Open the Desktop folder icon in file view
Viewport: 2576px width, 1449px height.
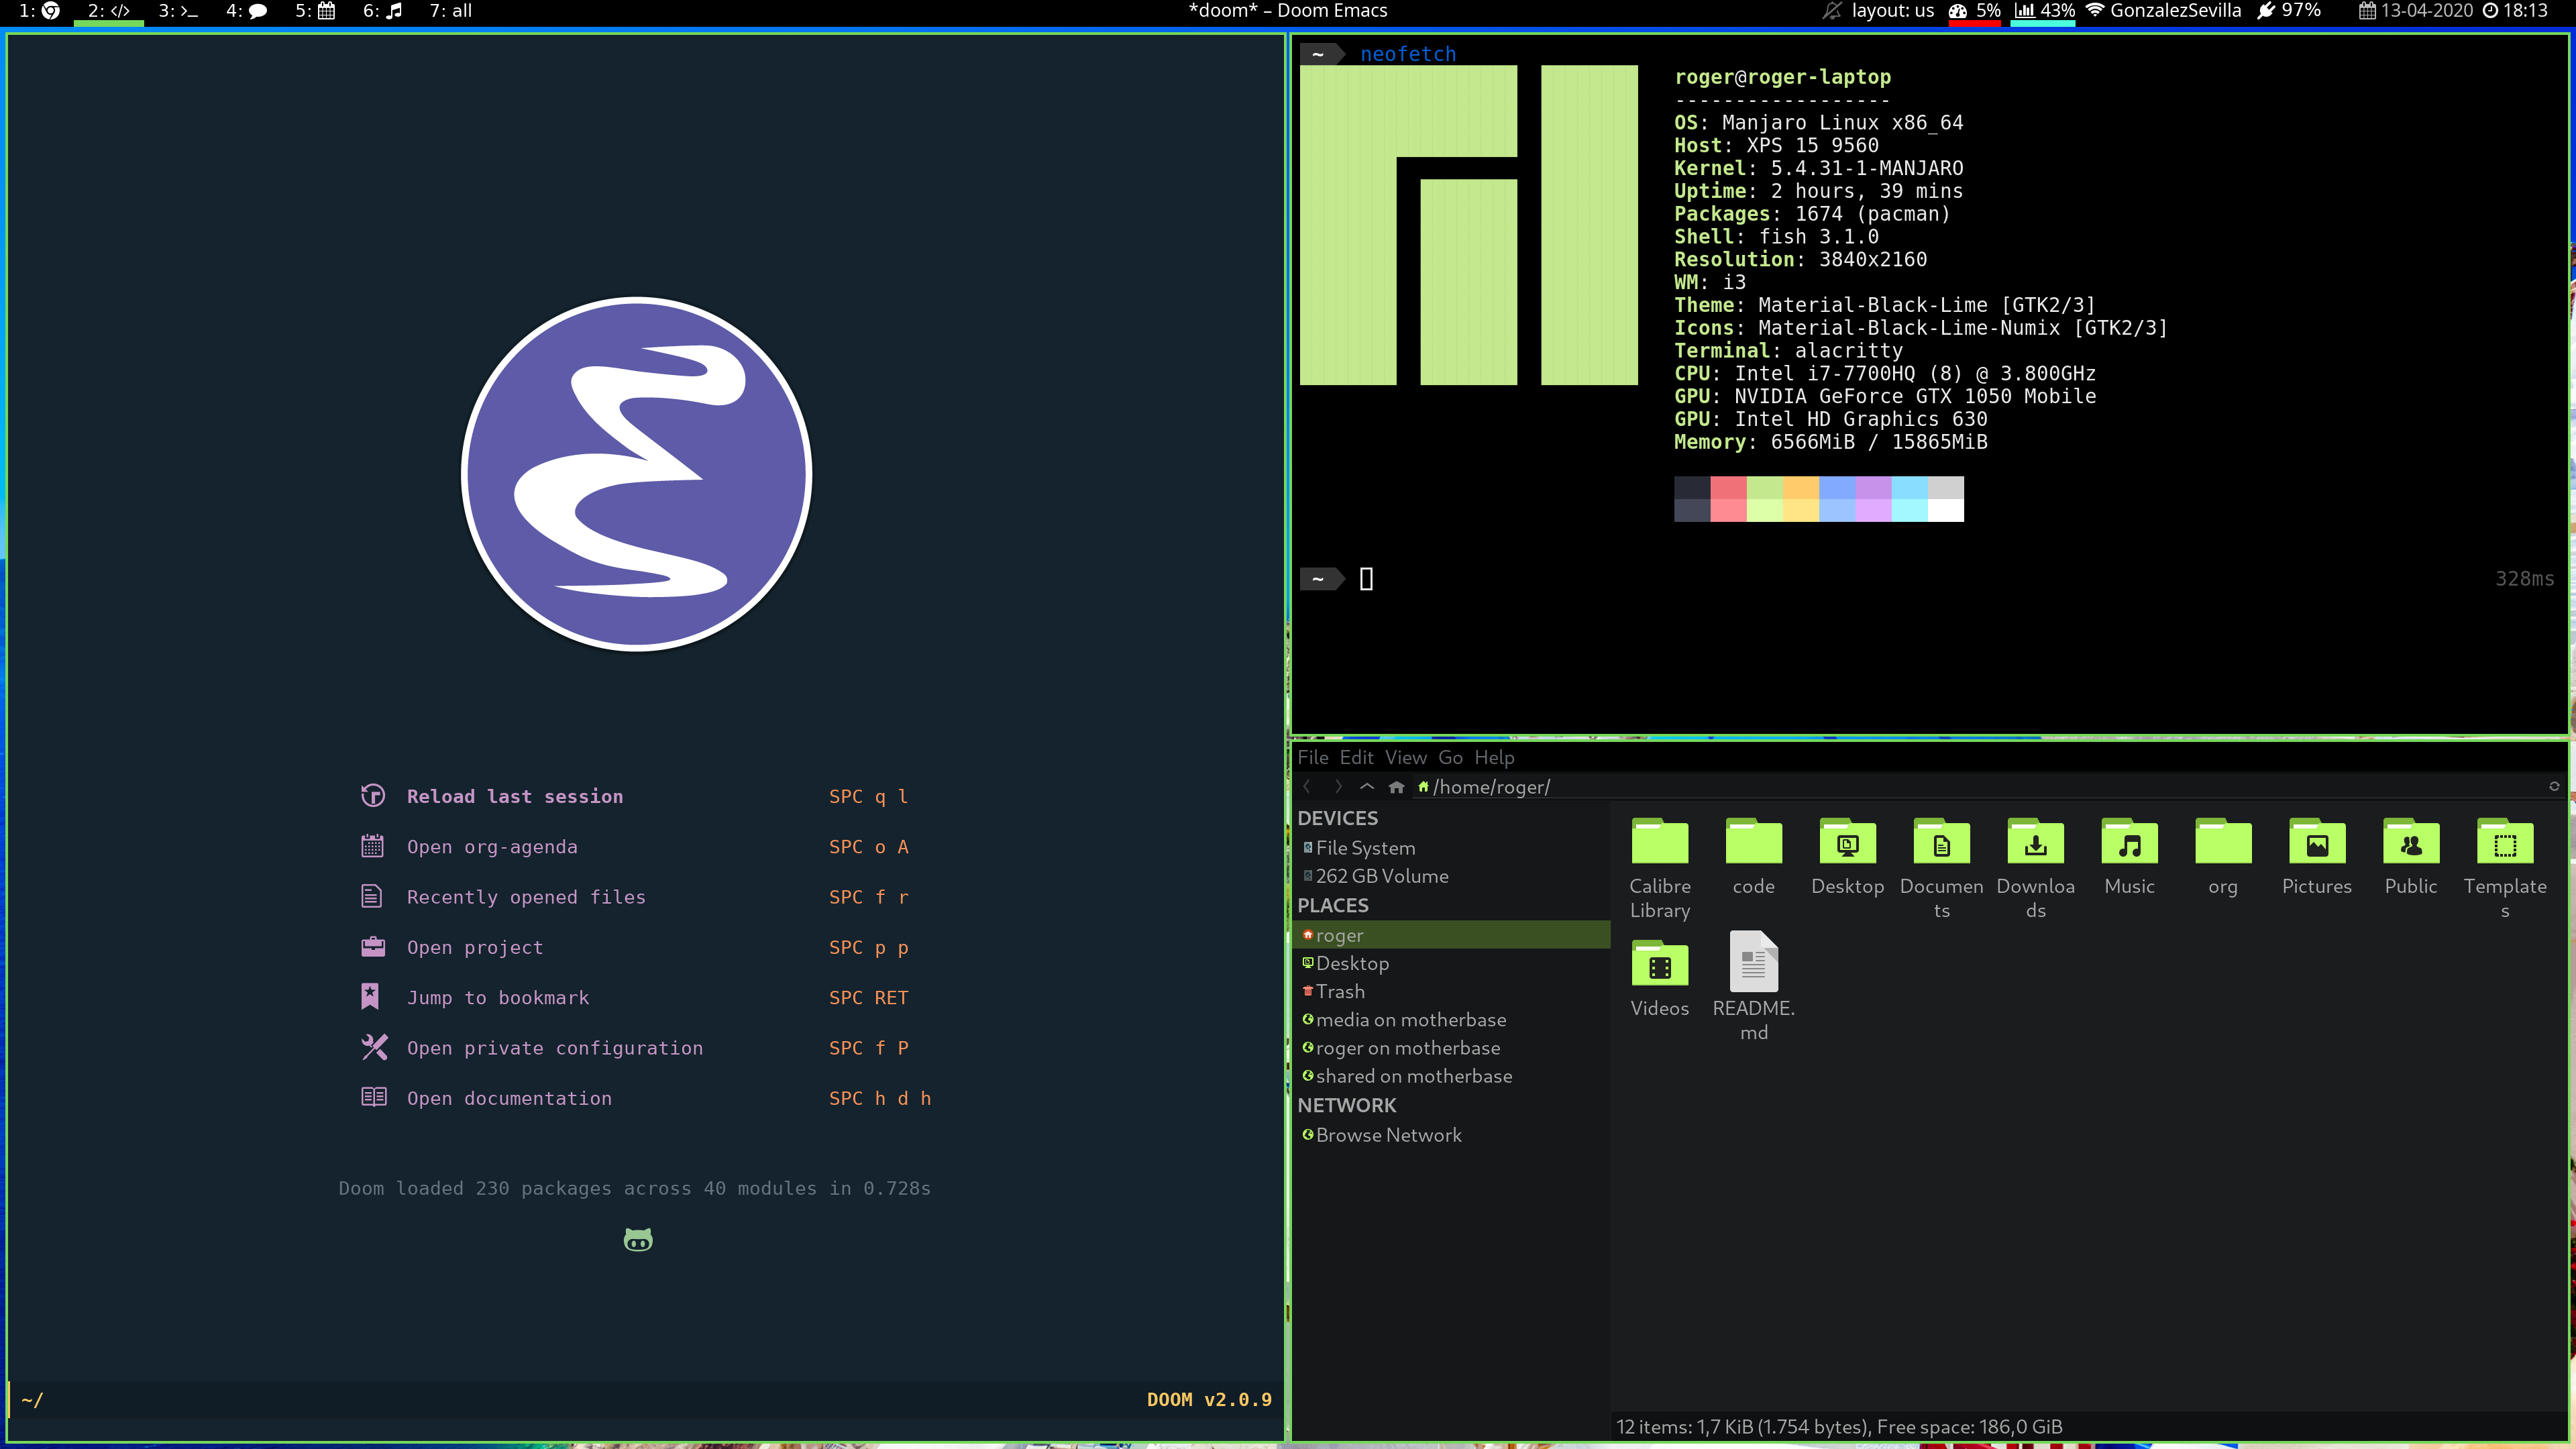[1848, 842]
